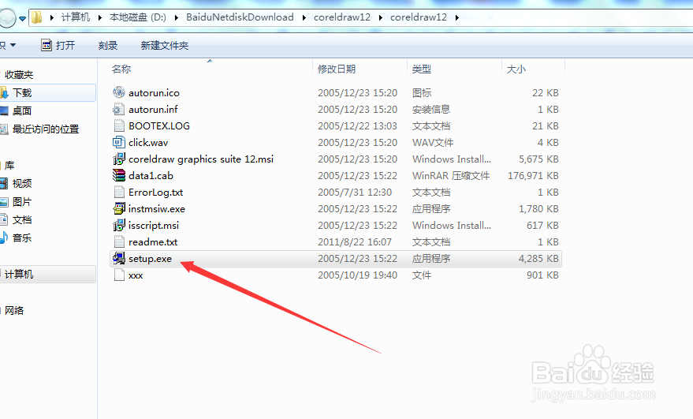Viewport: 693px width, 419px height.
Task: Click the xxx blank file icon
Action: [x=119, y=275]
